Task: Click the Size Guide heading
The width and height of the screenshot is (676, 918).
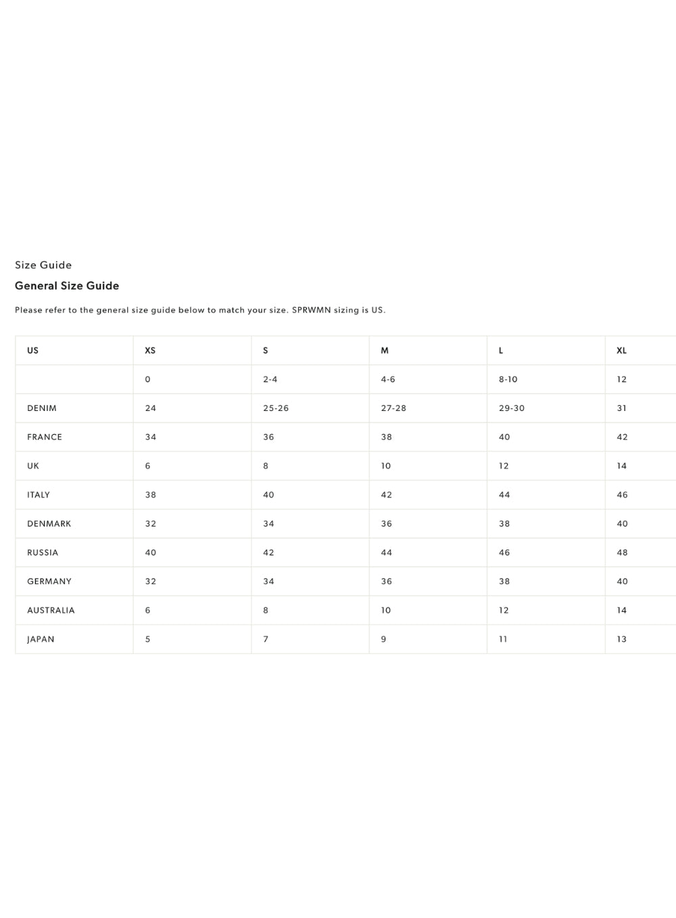Action: tap(43, 265)
